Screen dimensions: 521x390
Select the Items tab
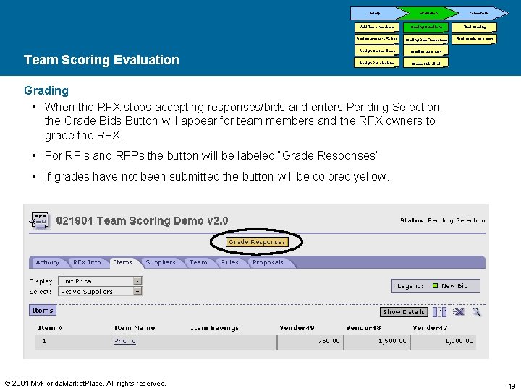click(123, 262)
